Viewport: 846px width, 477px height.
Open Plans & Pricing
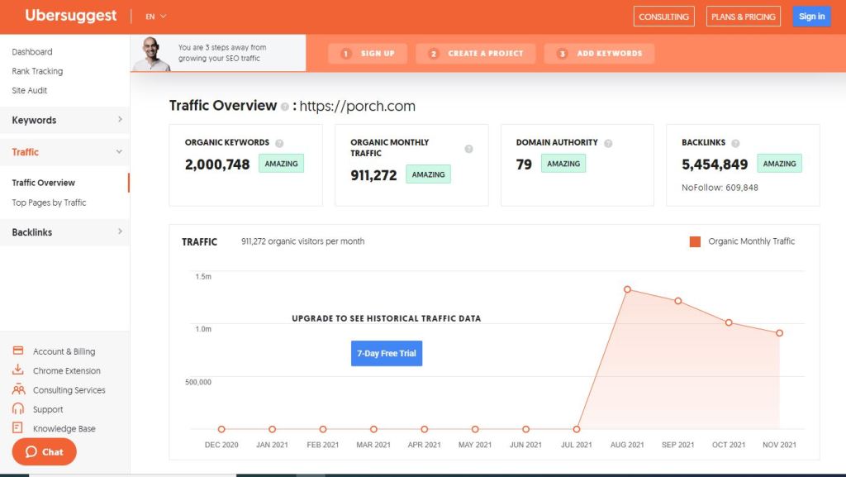point(741,16)
